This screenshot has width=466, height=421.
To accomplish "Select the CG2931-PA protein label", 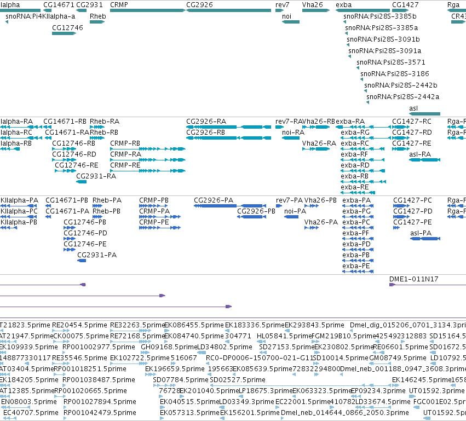I will 97,255.
